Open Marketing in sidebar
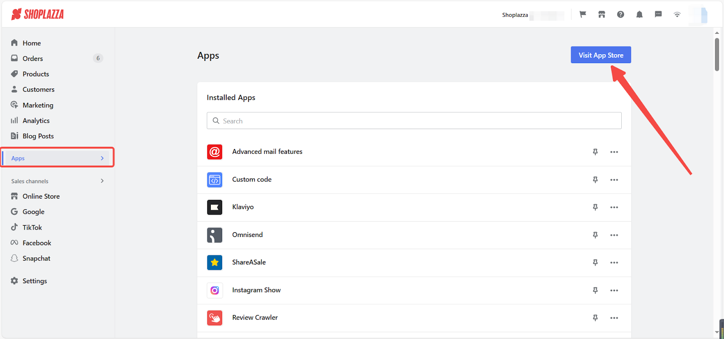The height and width of the screenshot is (339, 724). point(38,105)
